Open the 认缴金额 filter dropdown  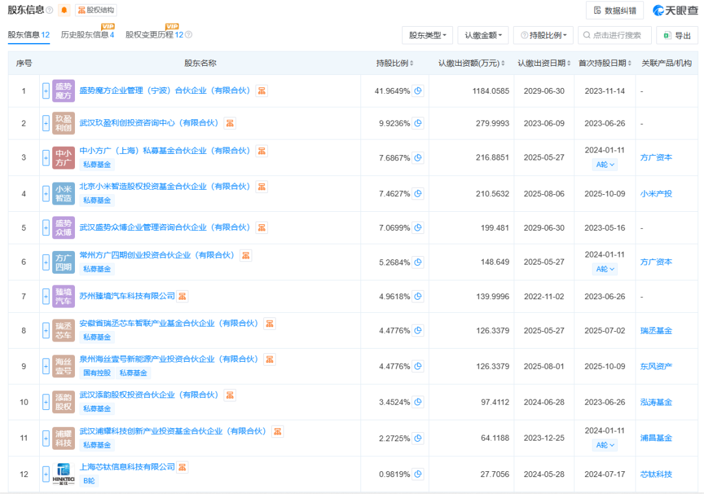pyautogui.click(x=482, y=35)
